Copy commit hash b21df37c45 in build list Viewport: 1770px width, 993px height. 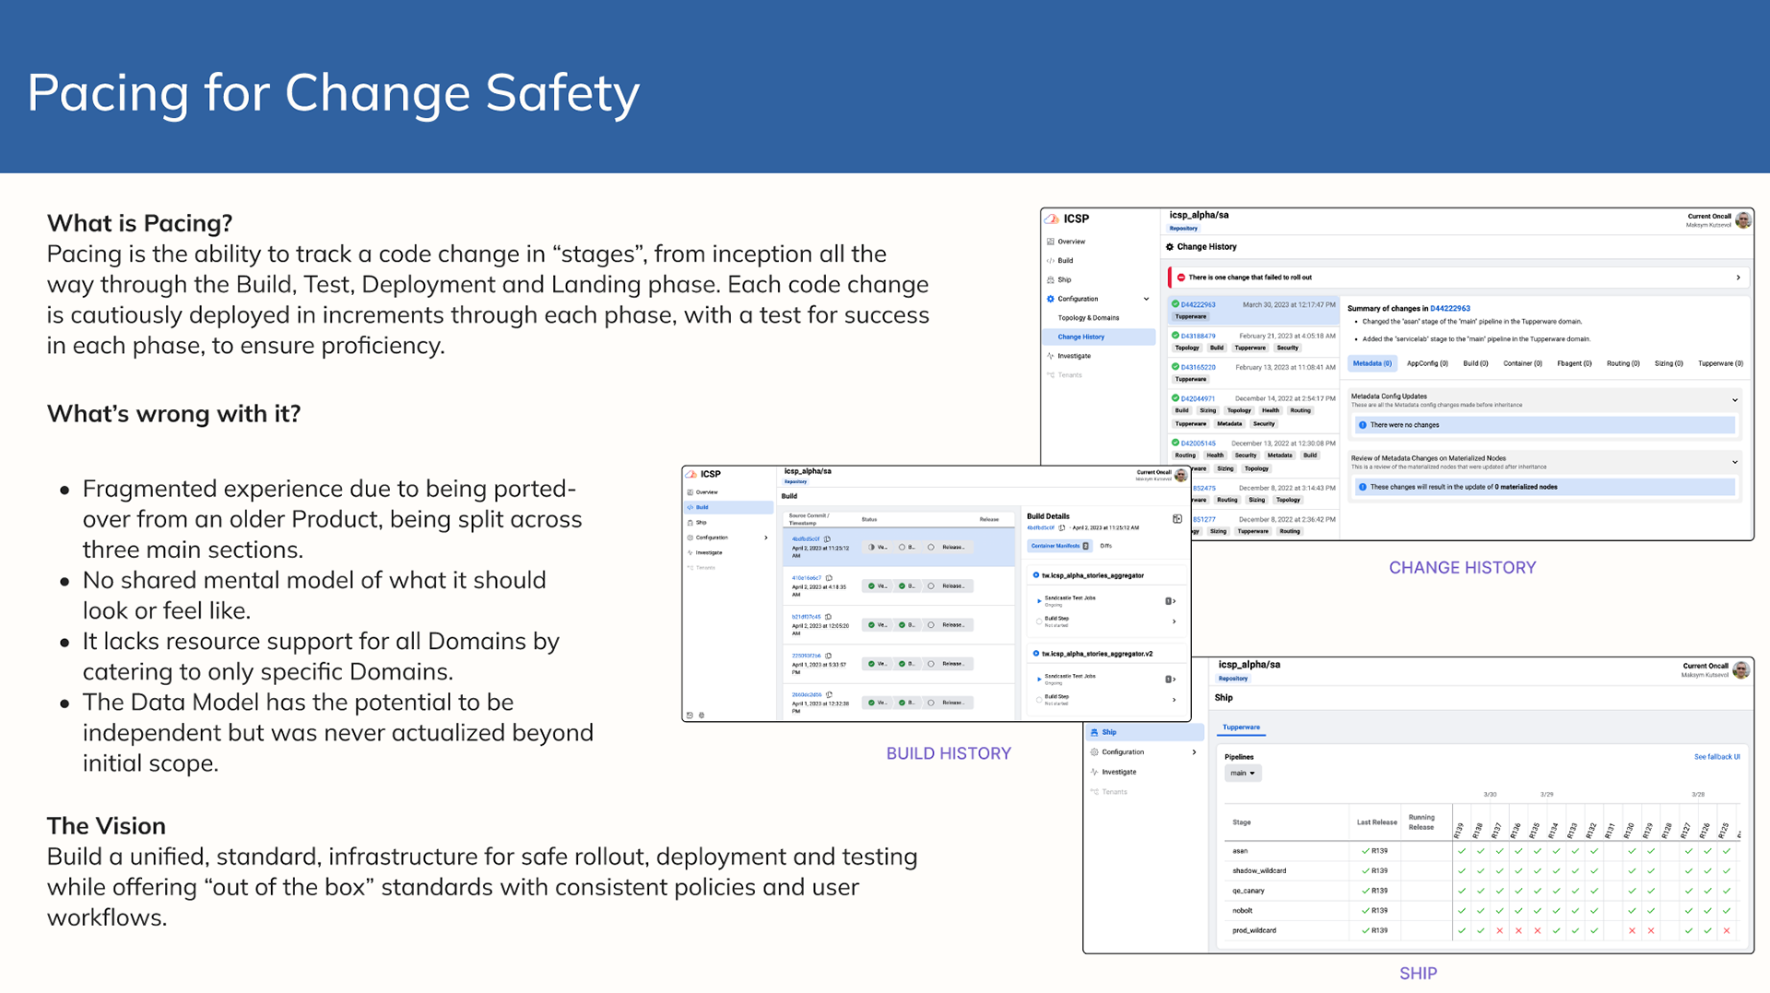click(x=828, y=617)
